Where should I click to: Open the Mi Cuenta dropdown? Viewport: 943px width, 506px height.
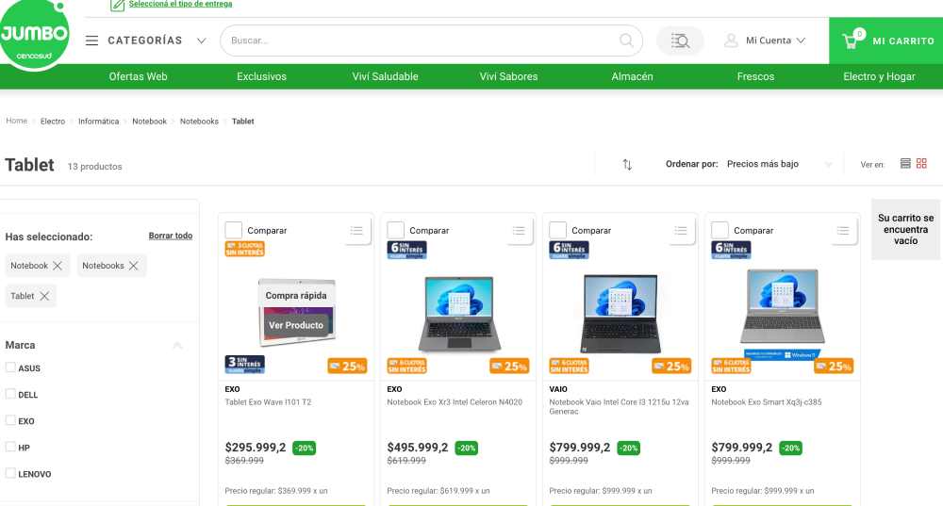pos(775,41)
